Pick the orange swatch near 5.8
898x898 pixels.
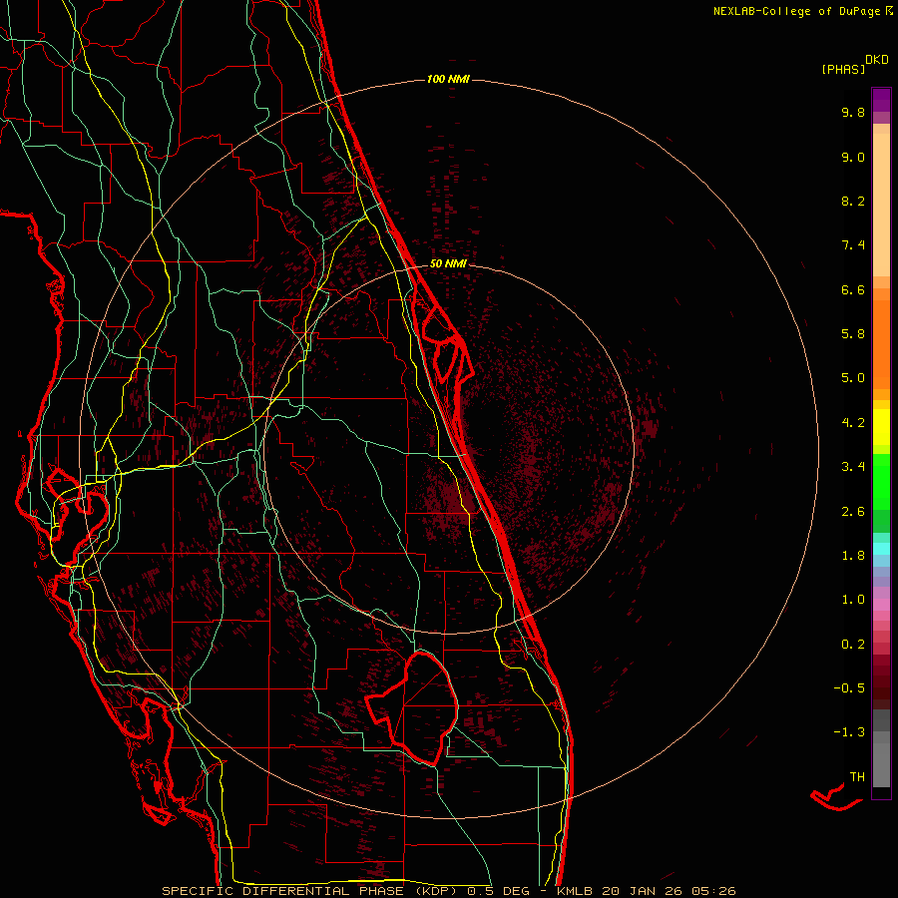tap(881, 334)
